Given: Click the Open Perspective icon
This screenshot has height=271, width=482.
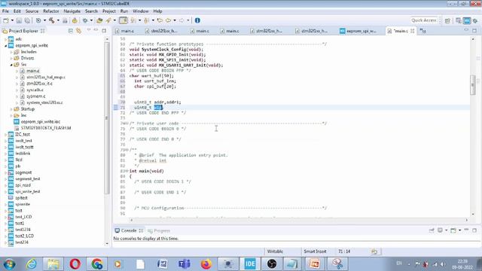Looking at the screenshot, I should coord(447,20).
